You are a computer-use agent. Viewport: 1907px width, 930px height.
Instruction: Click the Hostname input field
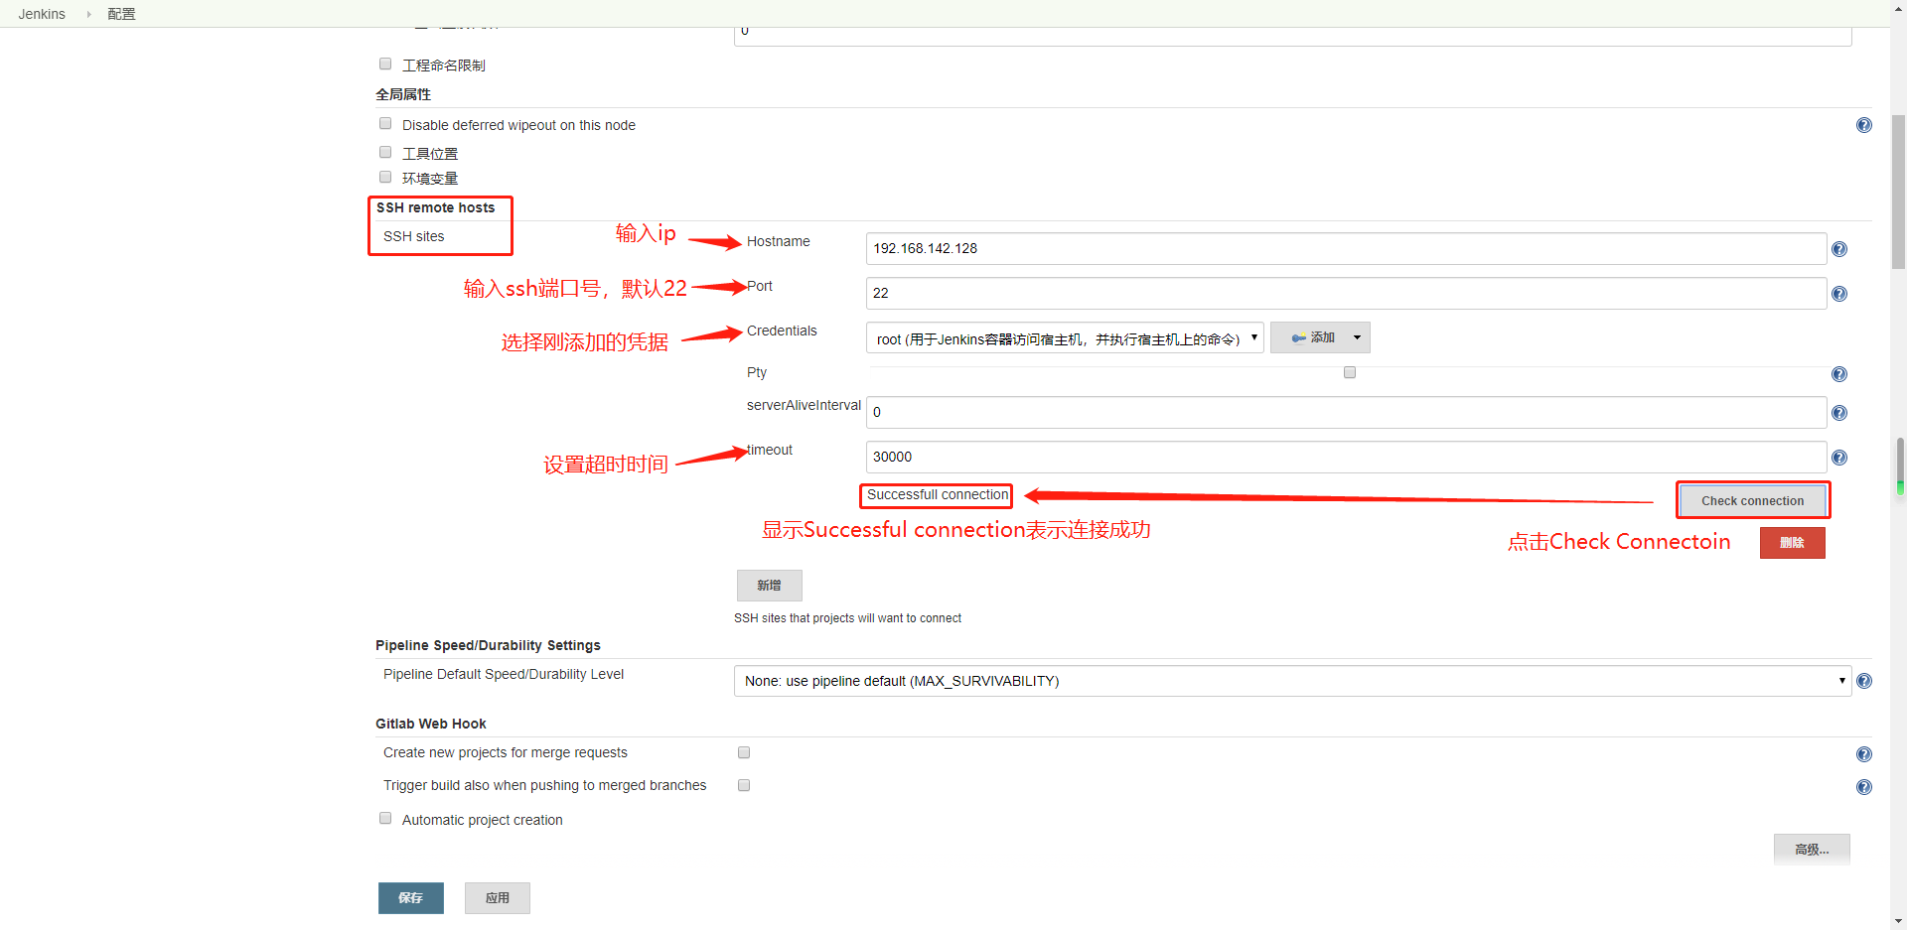coord(1346,248)
